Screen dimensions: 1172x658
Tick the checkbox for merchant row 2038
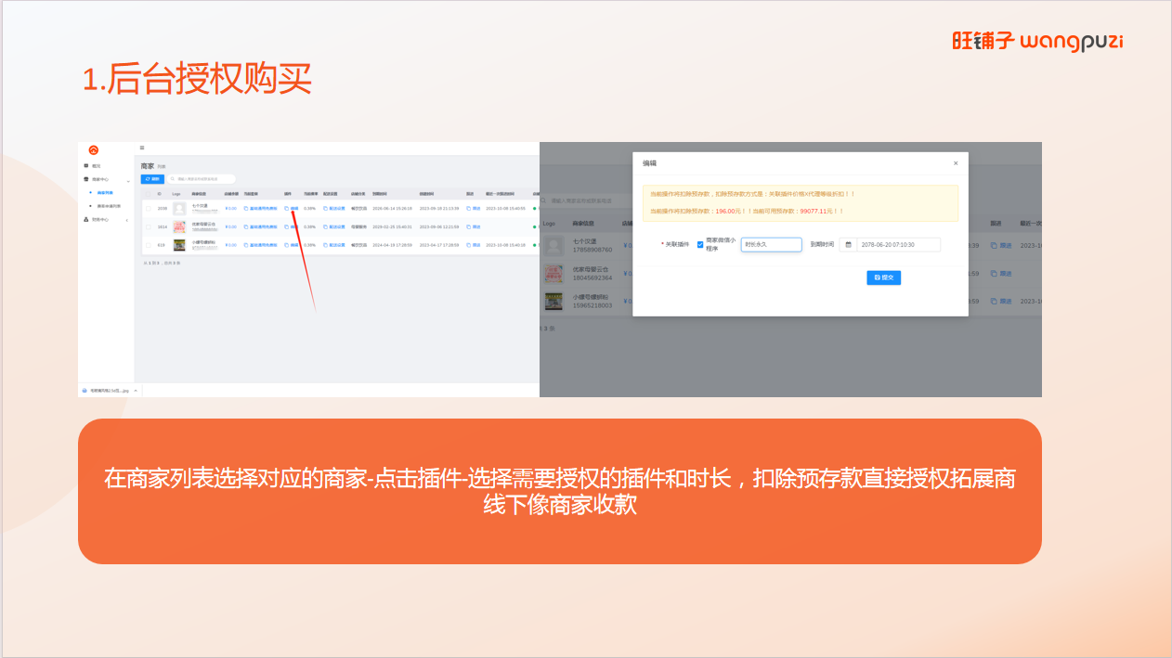pyautogui.click(x=148, y=209)
